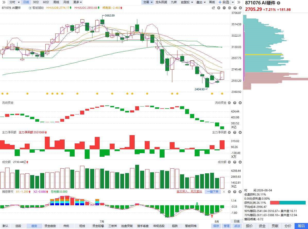Click the red-teal 获利比例 bar
Viewport: 308px width, 229px height.
click(x=288, y=203)
